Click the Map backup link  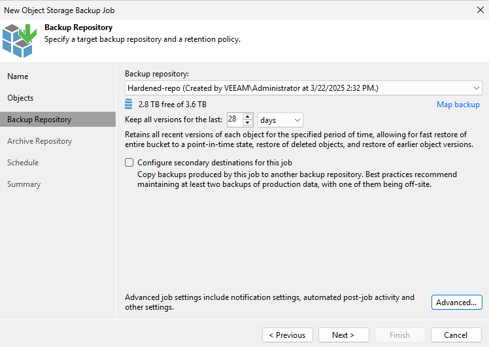click(x=458, y=105)
